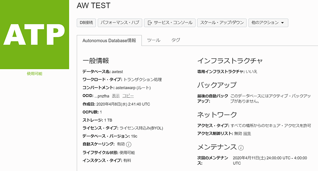Click compartment value asteriawarp (ルート)

pos(133,88)
